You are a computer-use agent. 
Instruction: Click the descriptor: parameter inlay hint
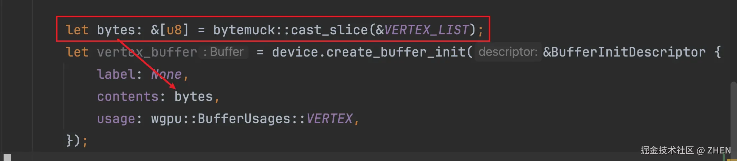pyautogui.click(x=508, y=52)
